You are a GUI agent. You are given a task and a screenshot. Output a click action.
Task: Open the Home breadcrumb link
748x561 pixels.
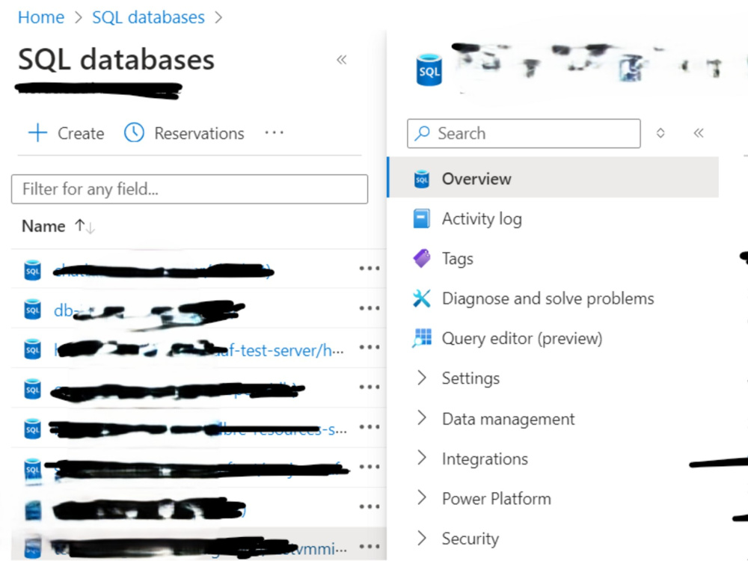[x=41, y=18]
